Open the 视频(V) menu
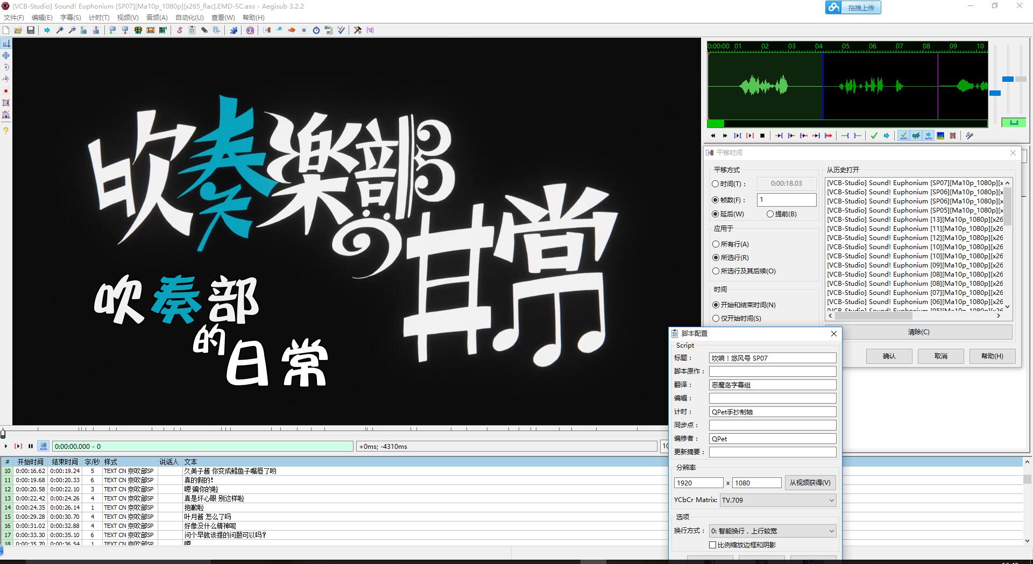The width and height of the screenshot is (1033, 564). pos(128,17)
